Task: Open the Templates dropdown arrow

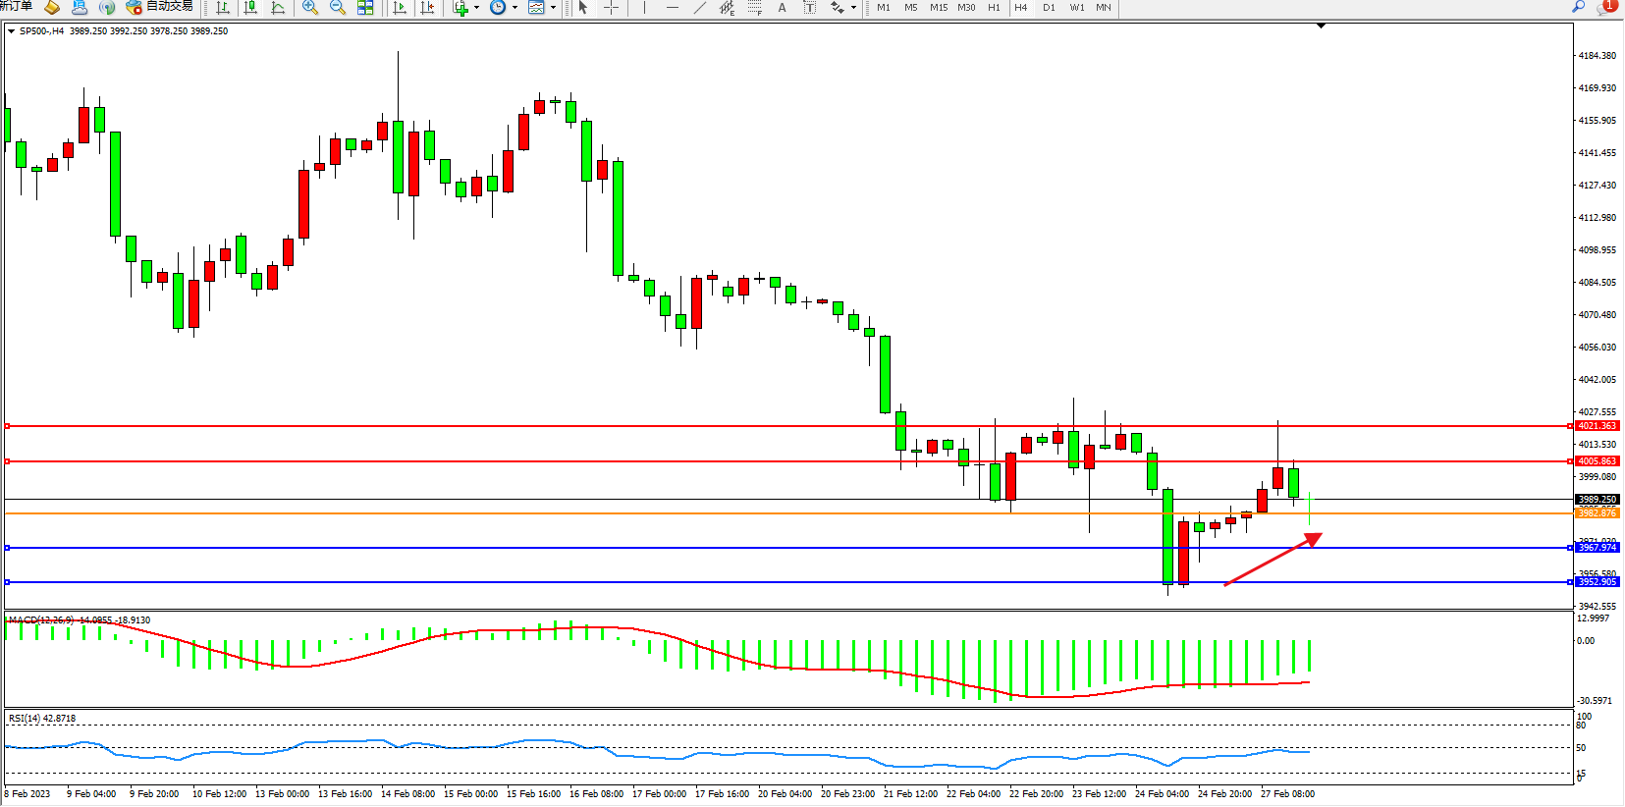Action: click(553, 8)
